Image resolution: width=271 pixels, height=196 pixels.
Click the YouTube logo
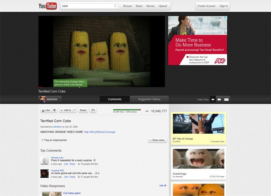click(48, 6)
